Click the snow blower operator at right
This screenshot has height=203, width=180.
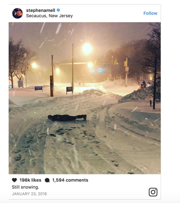tap(143, 84)
